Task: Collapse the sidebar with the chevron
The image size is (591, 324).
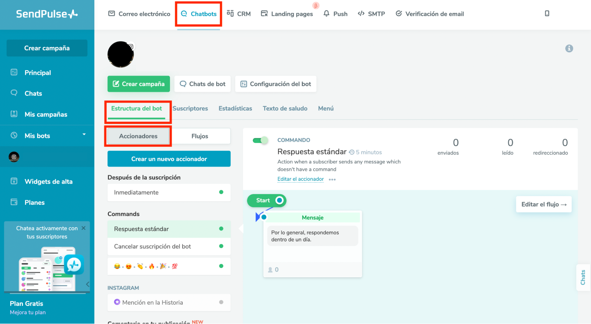Action: point(88,284)
